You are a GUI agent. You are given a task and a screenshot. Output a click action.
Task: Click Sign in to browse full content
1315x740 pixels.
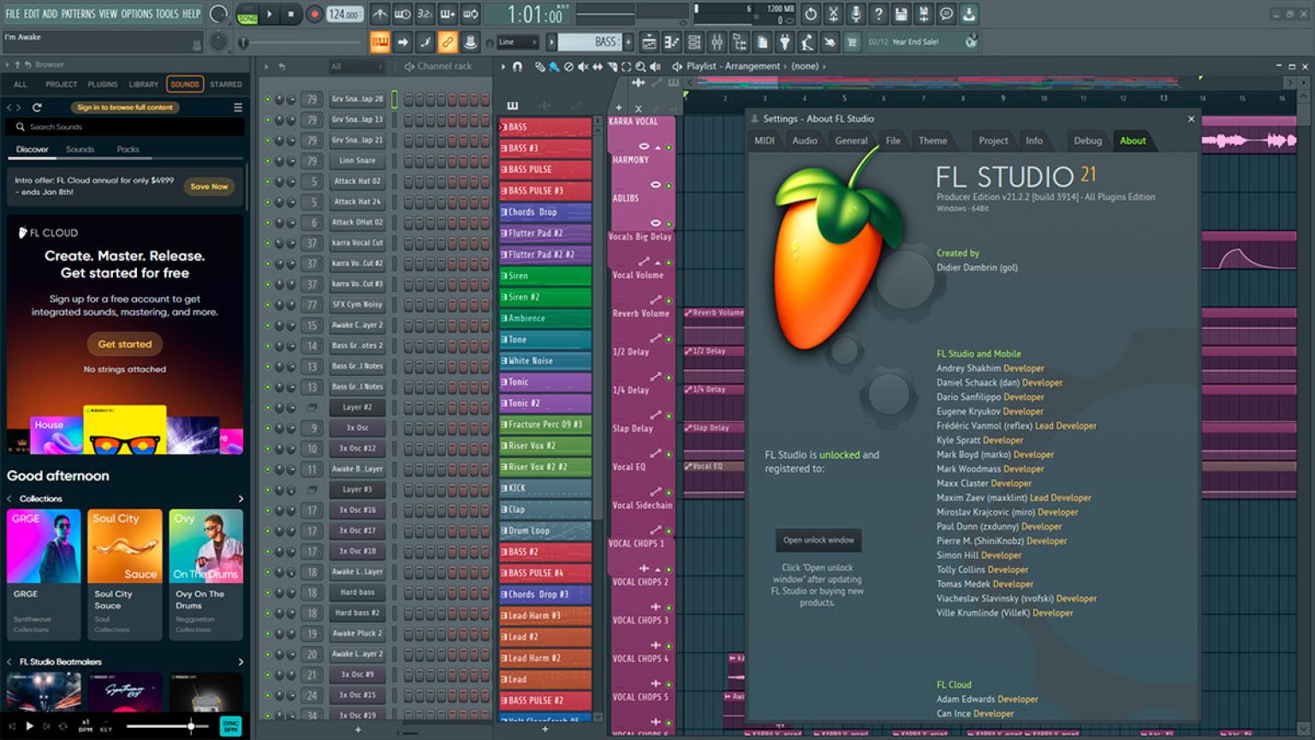tap(125, 107)
